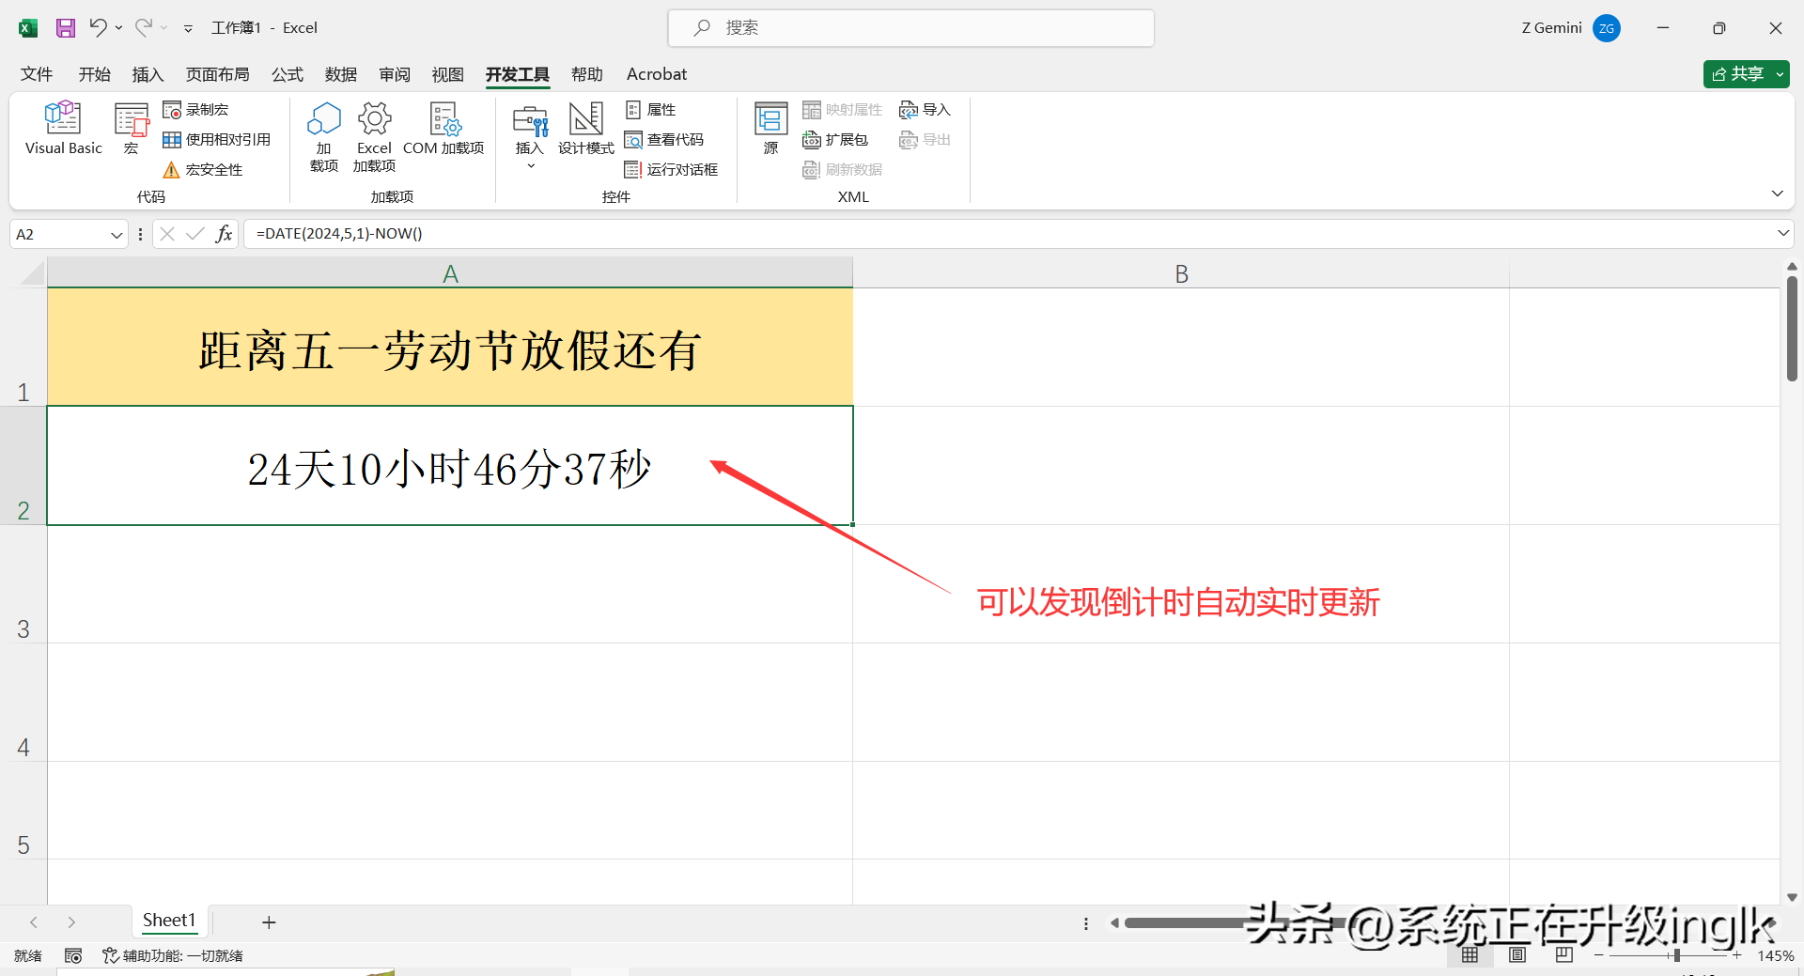Screen dimensions: 1804x976
Task: Open the XML Source pane
Action: click(x=770, y=128)
